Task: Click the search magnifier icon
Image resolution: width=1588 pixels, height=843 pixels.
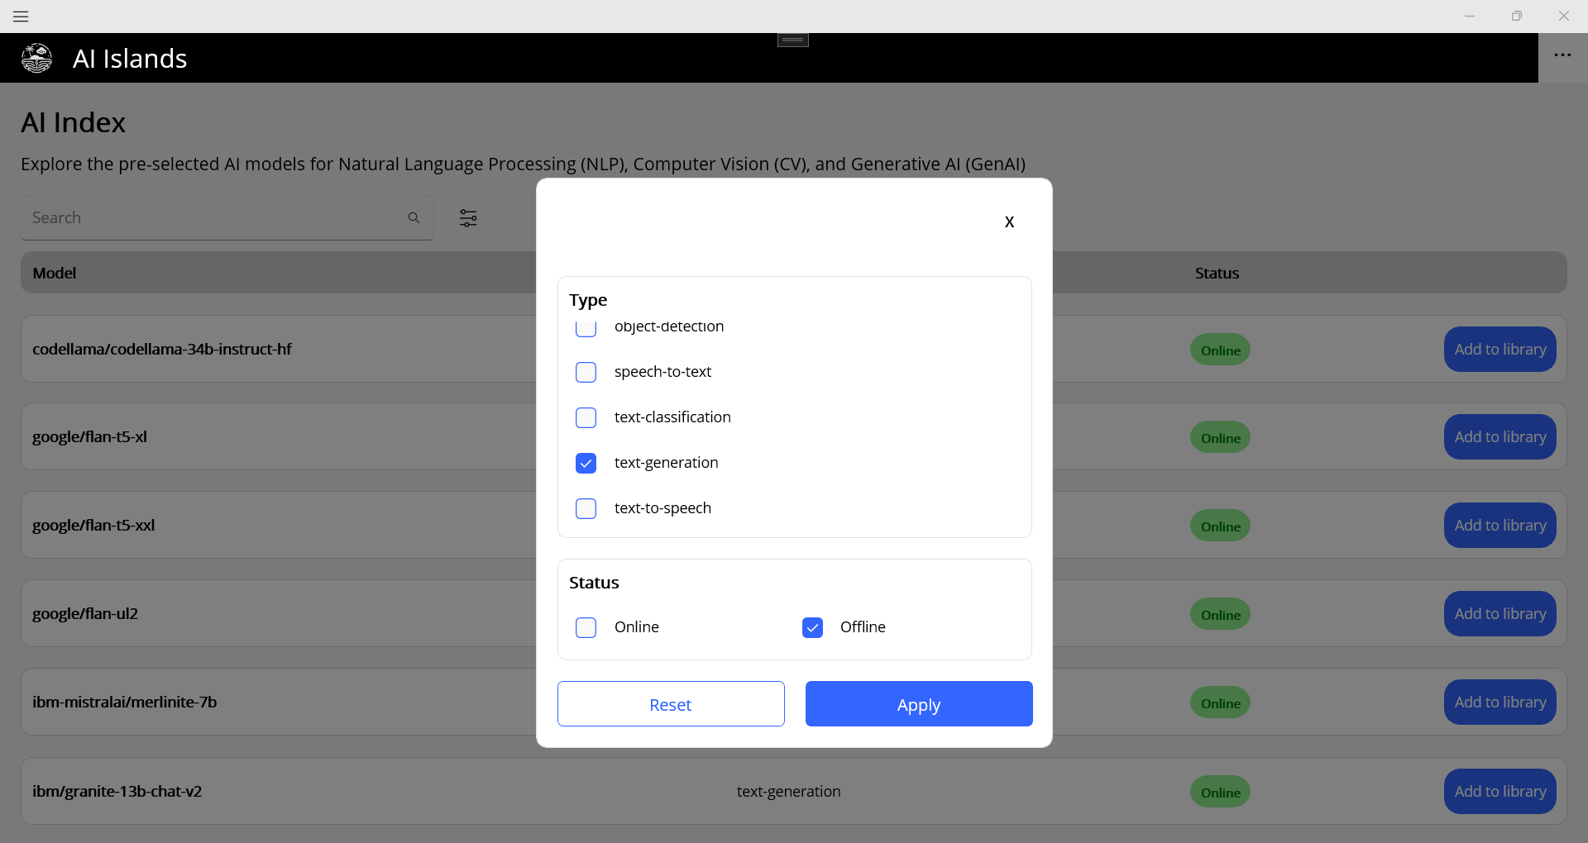Action: pyautogui.click(x=414, y=217)
